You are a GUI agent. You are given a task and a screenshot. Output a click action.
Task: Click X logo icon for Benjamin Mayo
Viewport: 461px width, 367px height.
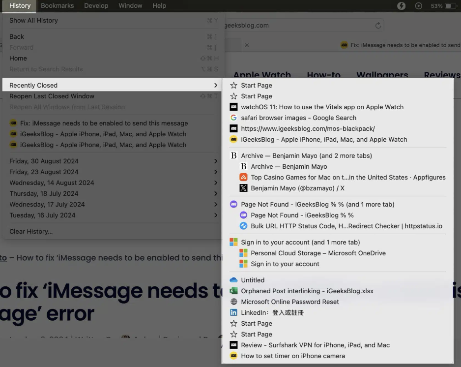[243, 188]
